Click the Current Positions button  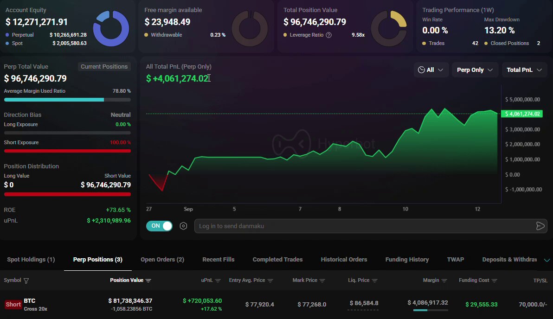[104, 67]
